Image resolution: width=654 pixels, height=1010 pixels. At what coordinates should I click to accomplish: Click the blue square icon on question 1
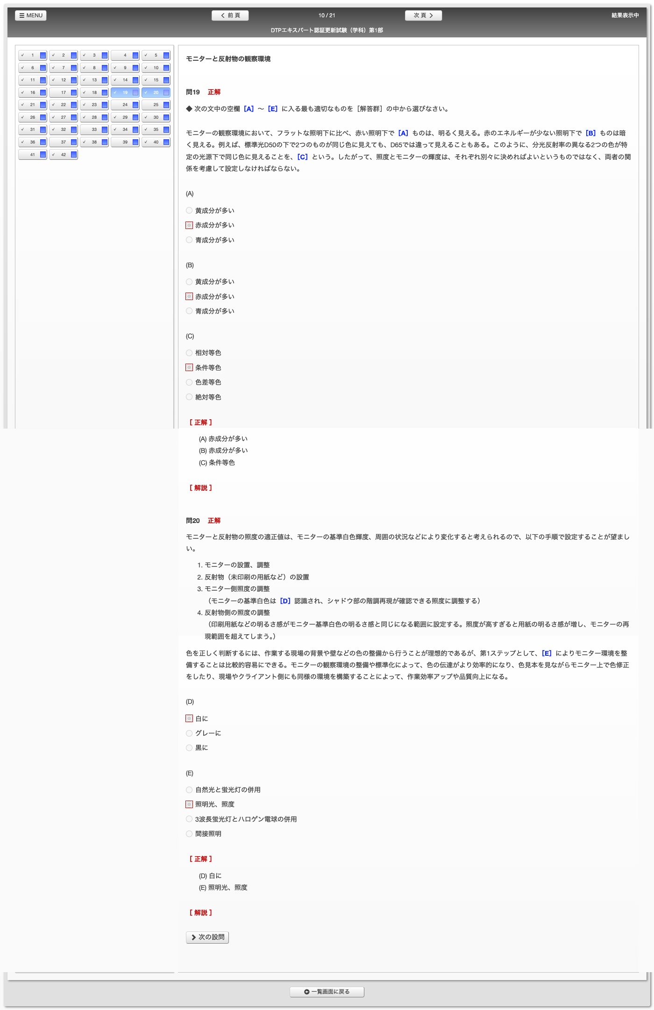[43, 56]
